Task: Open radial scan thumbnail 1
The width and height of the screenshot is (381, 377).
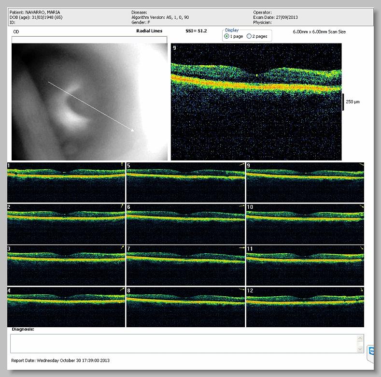Action: point(66,182)
